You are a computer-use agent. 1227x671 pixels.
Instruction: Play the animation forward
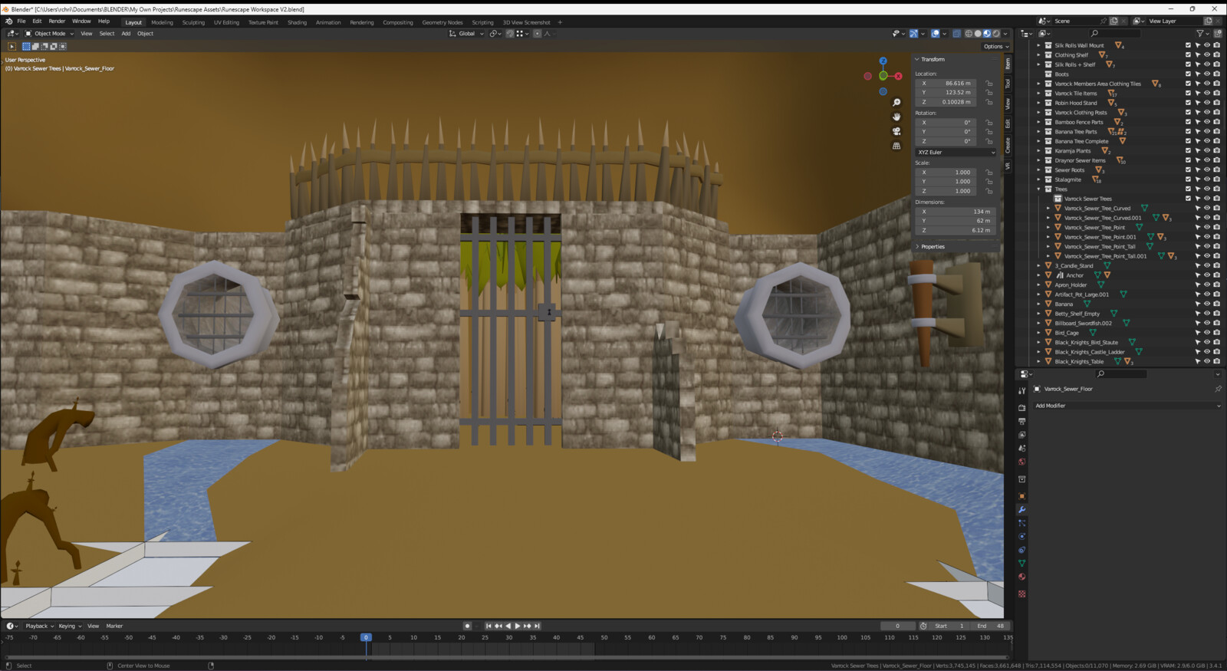pyautogui.click(x=518, y=626)
